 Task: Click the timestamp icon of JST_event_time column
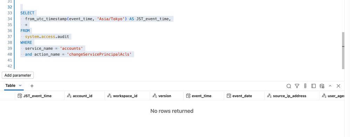coord(20,96)
